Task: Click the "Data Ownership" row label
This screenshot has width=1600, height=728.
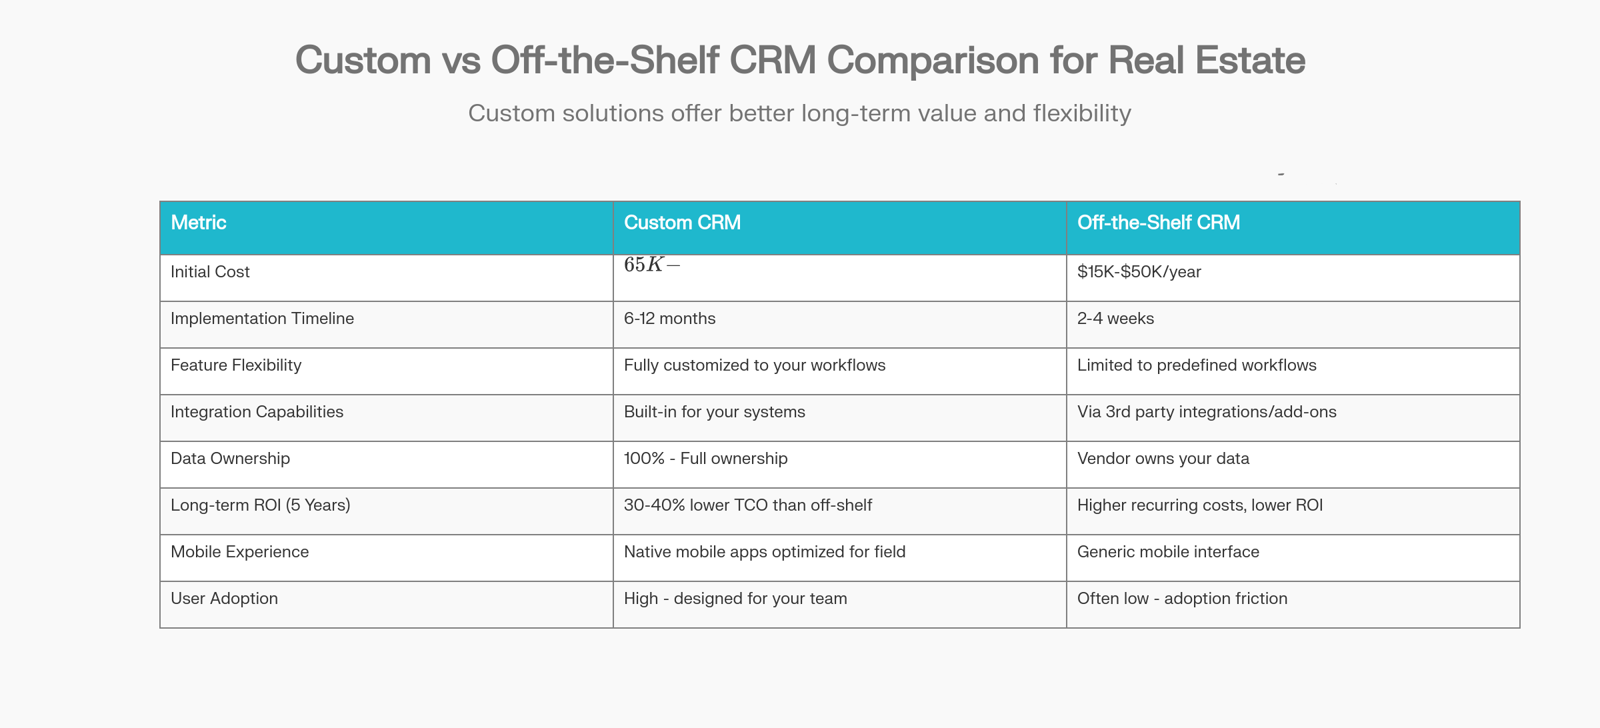Action: (230, 459)
